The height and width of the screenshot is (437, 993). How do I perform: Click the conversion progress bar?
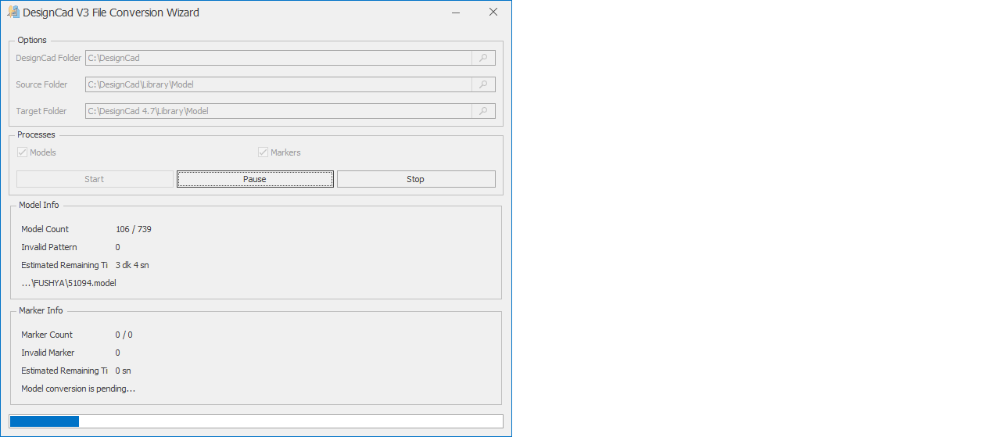[x=256, y=421]
